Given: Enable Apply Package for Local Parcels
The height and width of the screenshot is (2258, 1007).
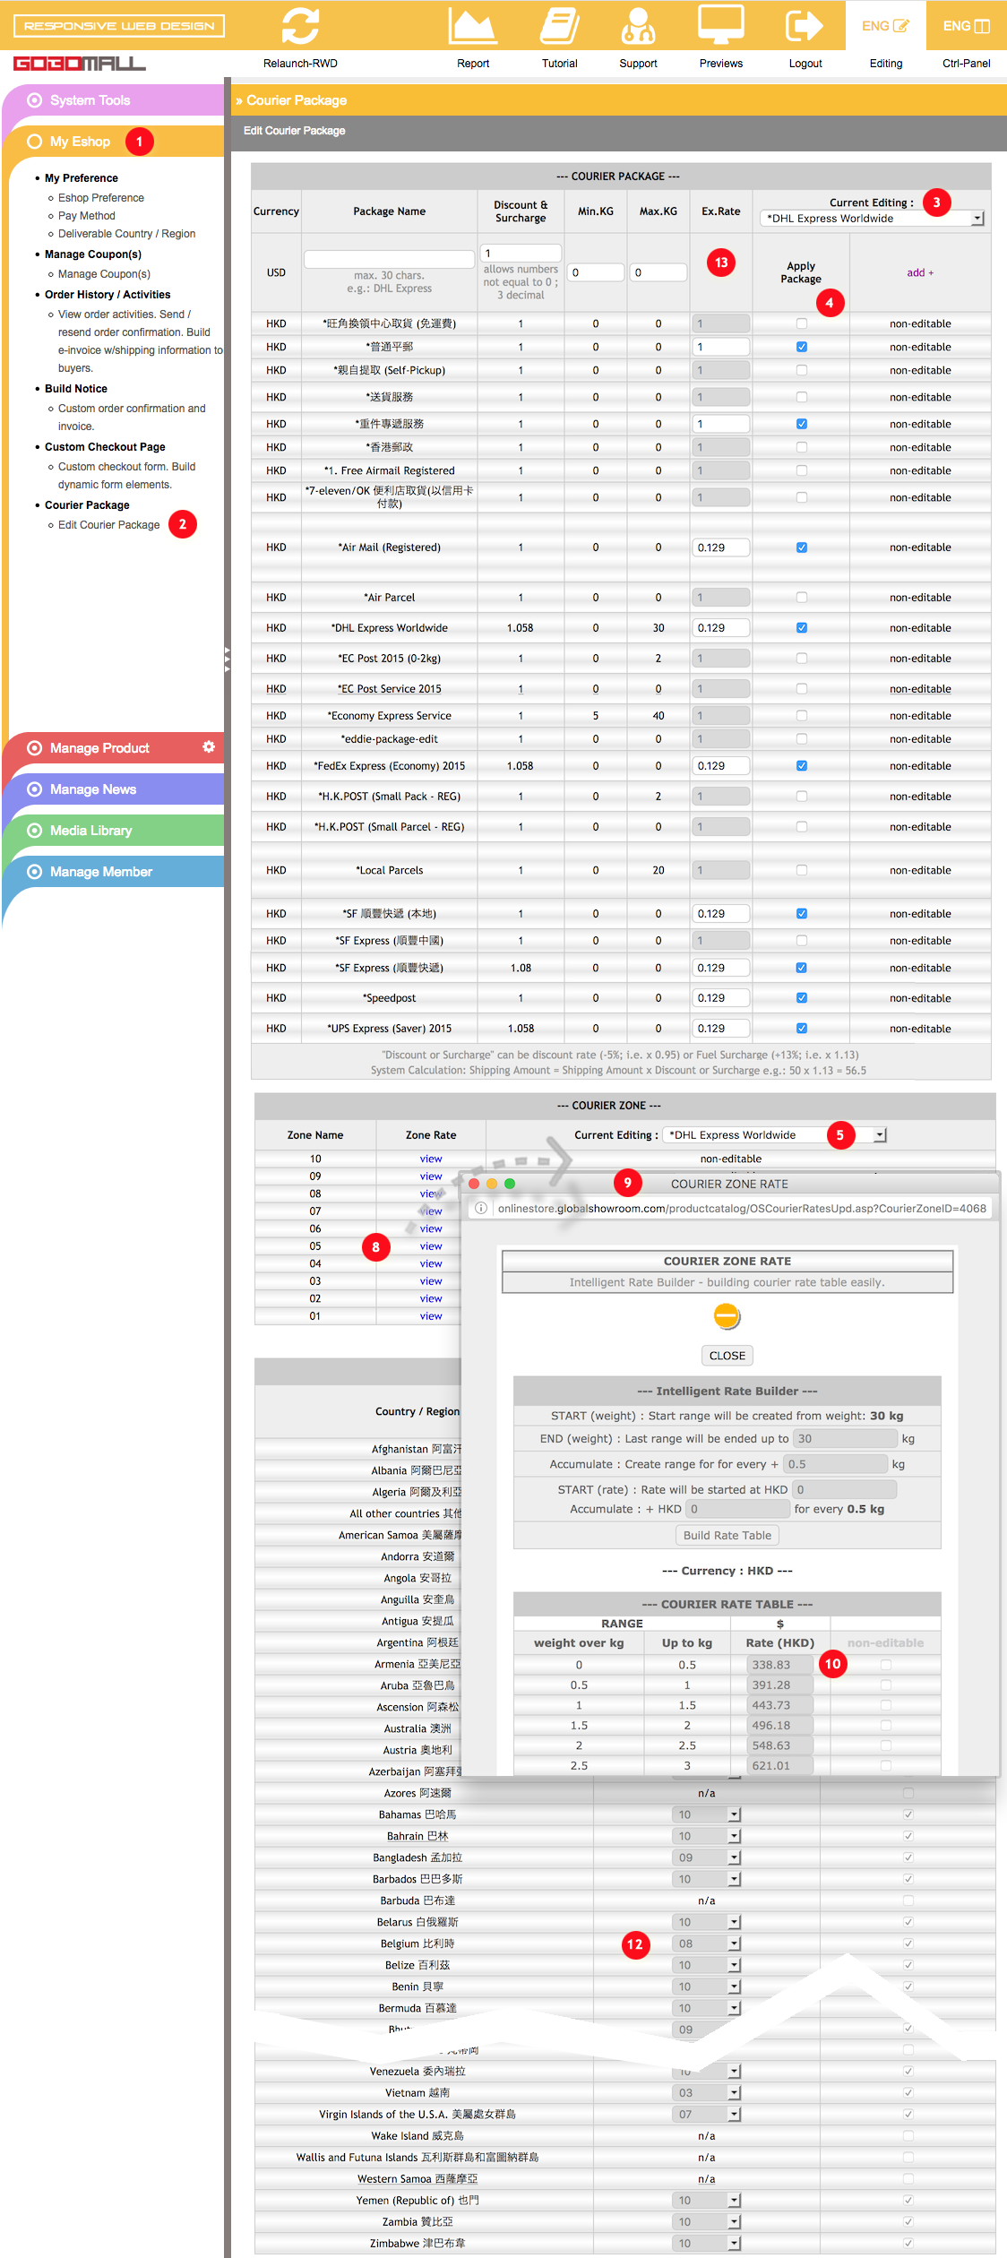Looking at the screenshot, I should click(x=802, y=870).
